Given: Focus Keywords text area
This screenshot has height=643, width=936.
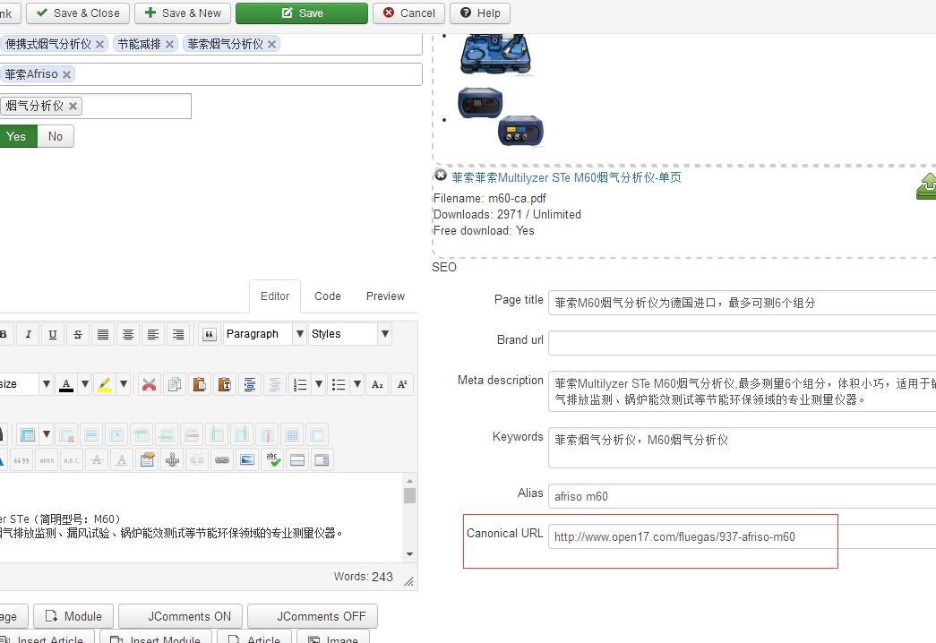Looking at the screenshot, I should pyautogui.click(x=742, y=448).
